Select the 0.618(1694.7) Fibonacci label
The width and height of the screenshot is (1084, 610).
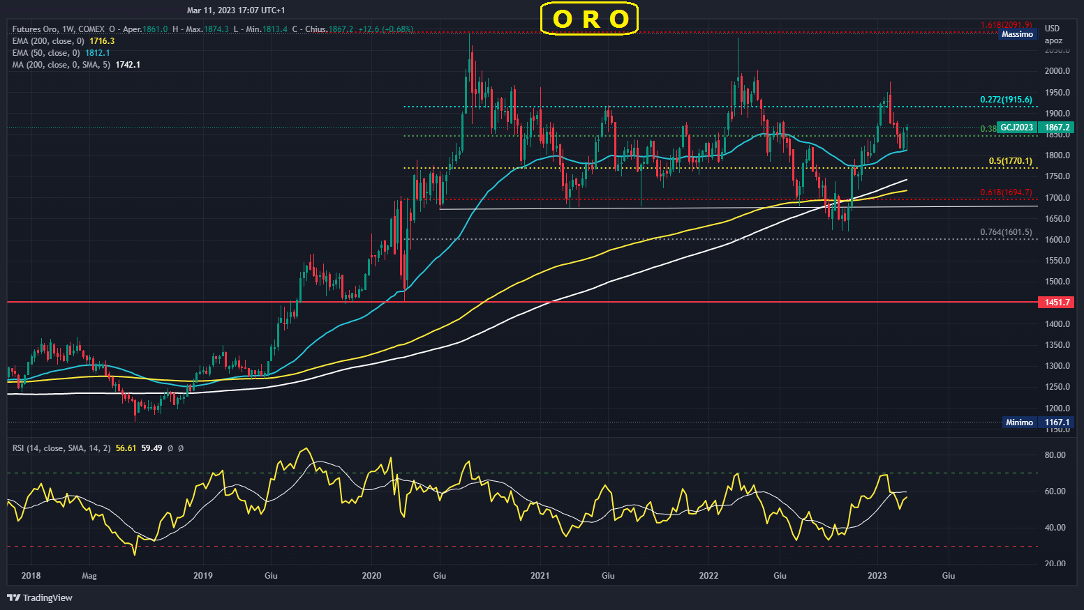pos(1006,192)
